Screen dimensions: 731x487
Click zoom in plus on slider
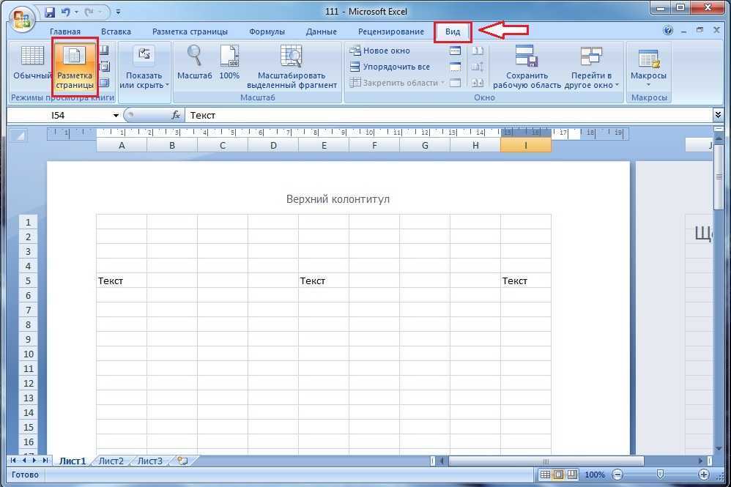pyautogui.click(x=703, y=475)
